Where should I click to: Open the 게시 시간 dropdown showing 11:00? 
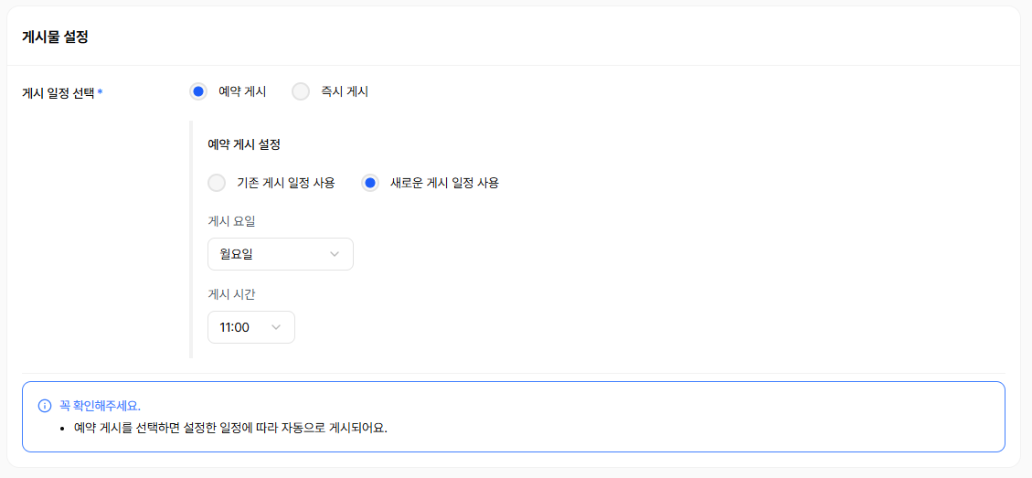coord(250,327)
